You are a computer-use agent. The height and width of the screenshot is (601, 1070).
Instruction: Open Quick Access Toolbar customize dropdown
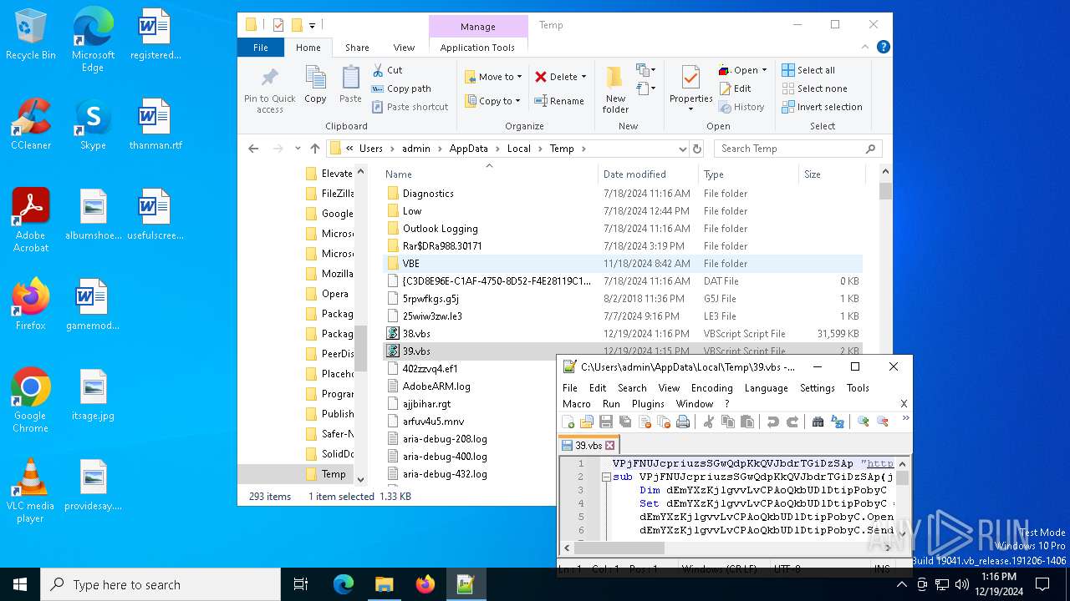[x=312, y=25]
